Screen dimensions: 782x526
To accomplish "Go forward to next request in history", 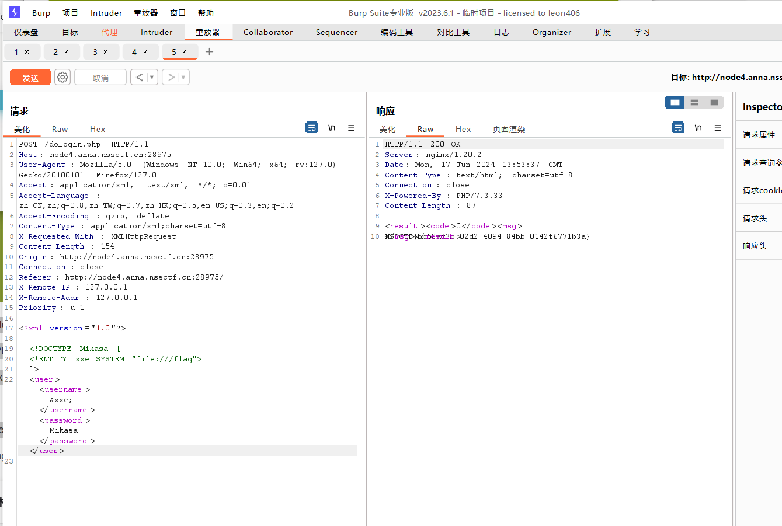I will pos(171,77).
